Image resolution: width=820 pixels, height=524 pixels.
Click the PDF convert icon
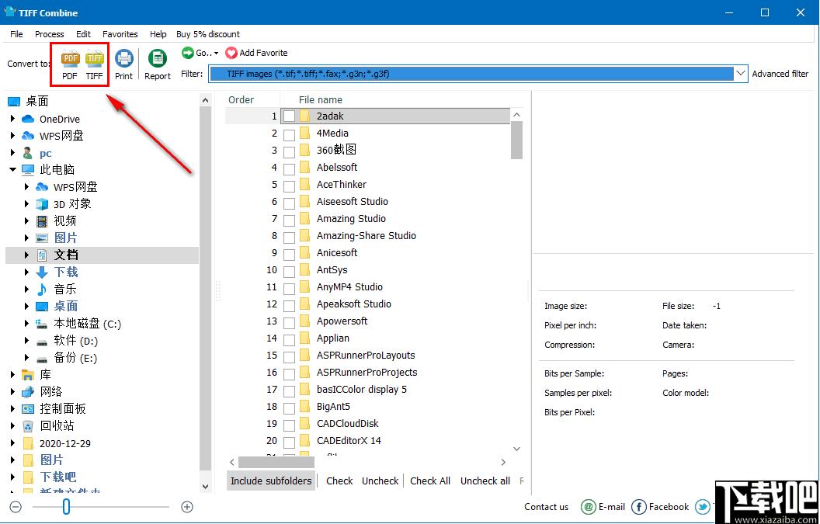coord(70,58)
